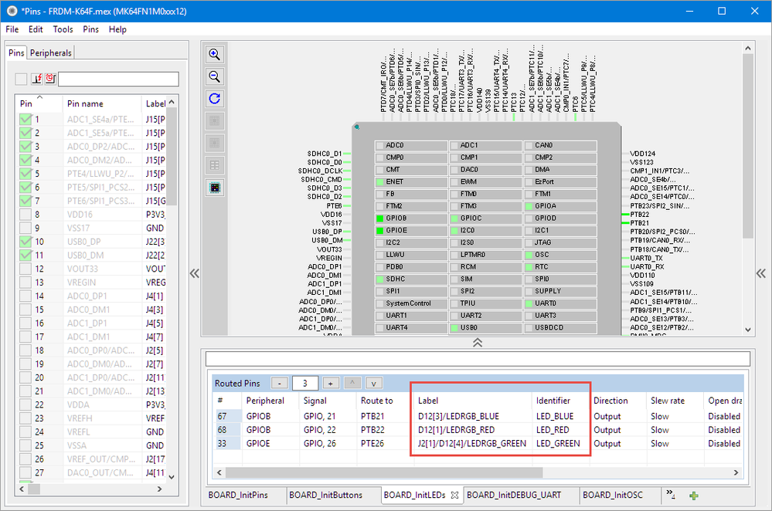
Task: Click pins list vertical scrollbar thumb
Action: pyautogui.click(x=172, y=157)
